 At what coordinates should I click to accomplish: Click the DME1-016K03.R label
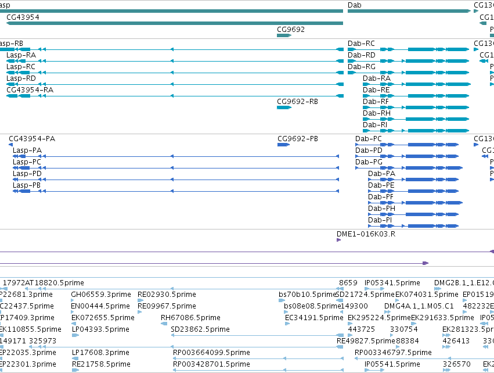point(366,234)
